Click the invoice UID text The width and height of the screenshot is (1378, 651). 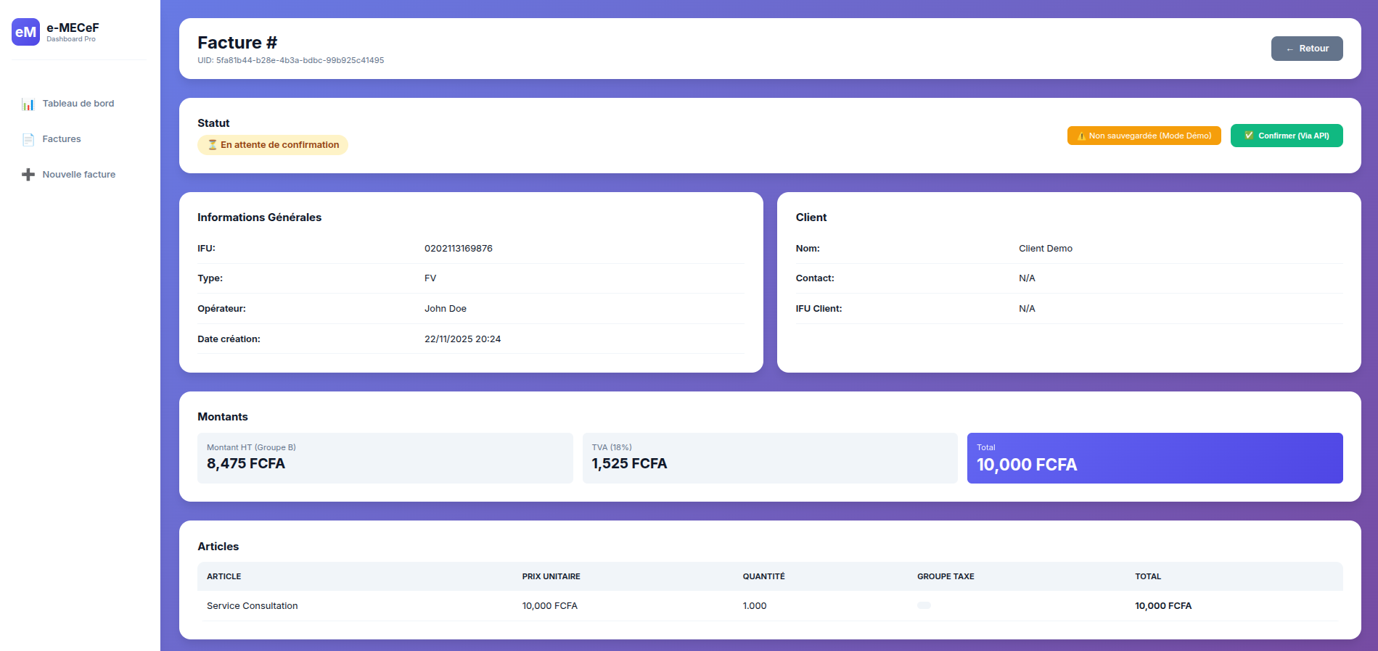click(x=291, y=61)
